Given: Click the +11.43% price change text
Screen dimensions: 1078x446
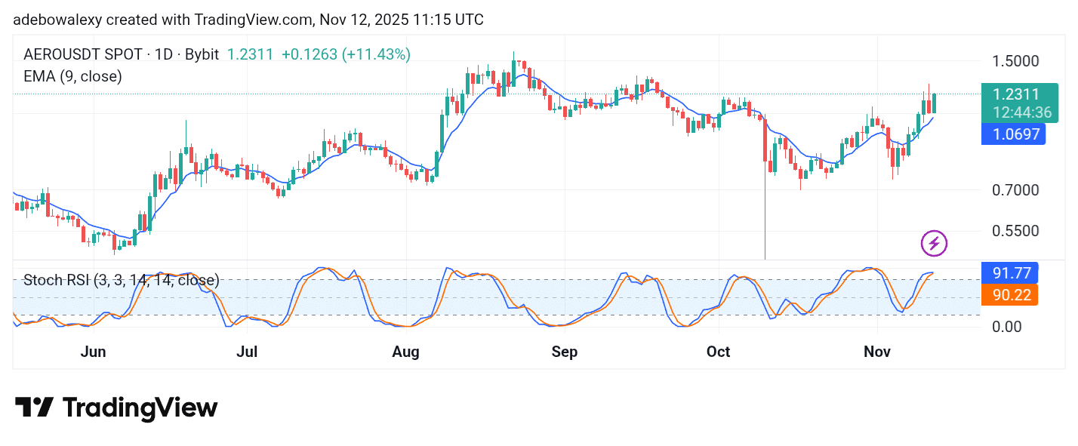Looking at the screenshot, I should pos(377,54).
